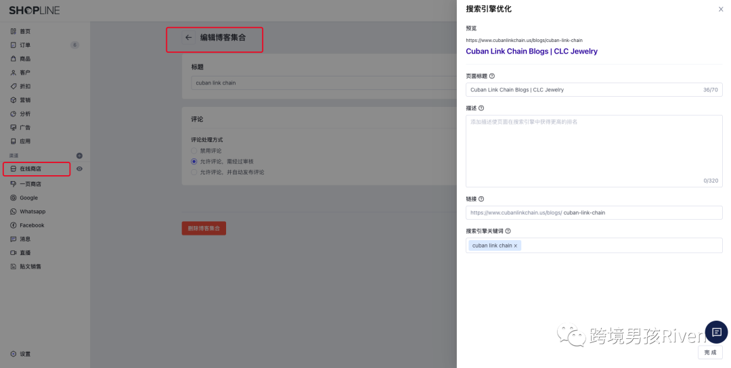Click the SHOPLINE logo
The height and width of the screenshot is (368, 731).
coord(35,10)
